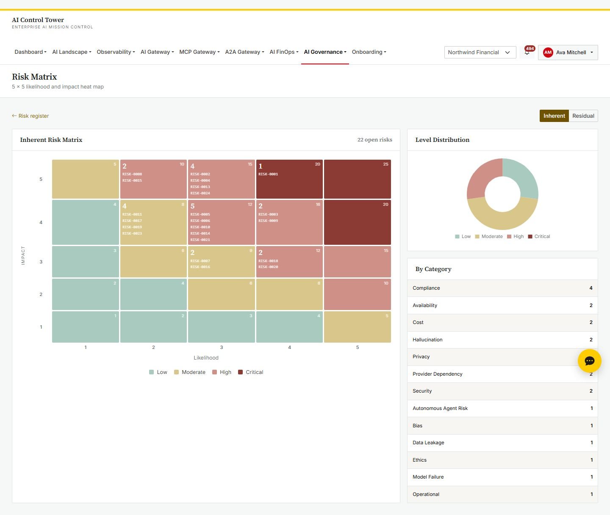Switch matrix view to Residual
The height and width of the screenshot is (515, 610).
pos(583,116)
